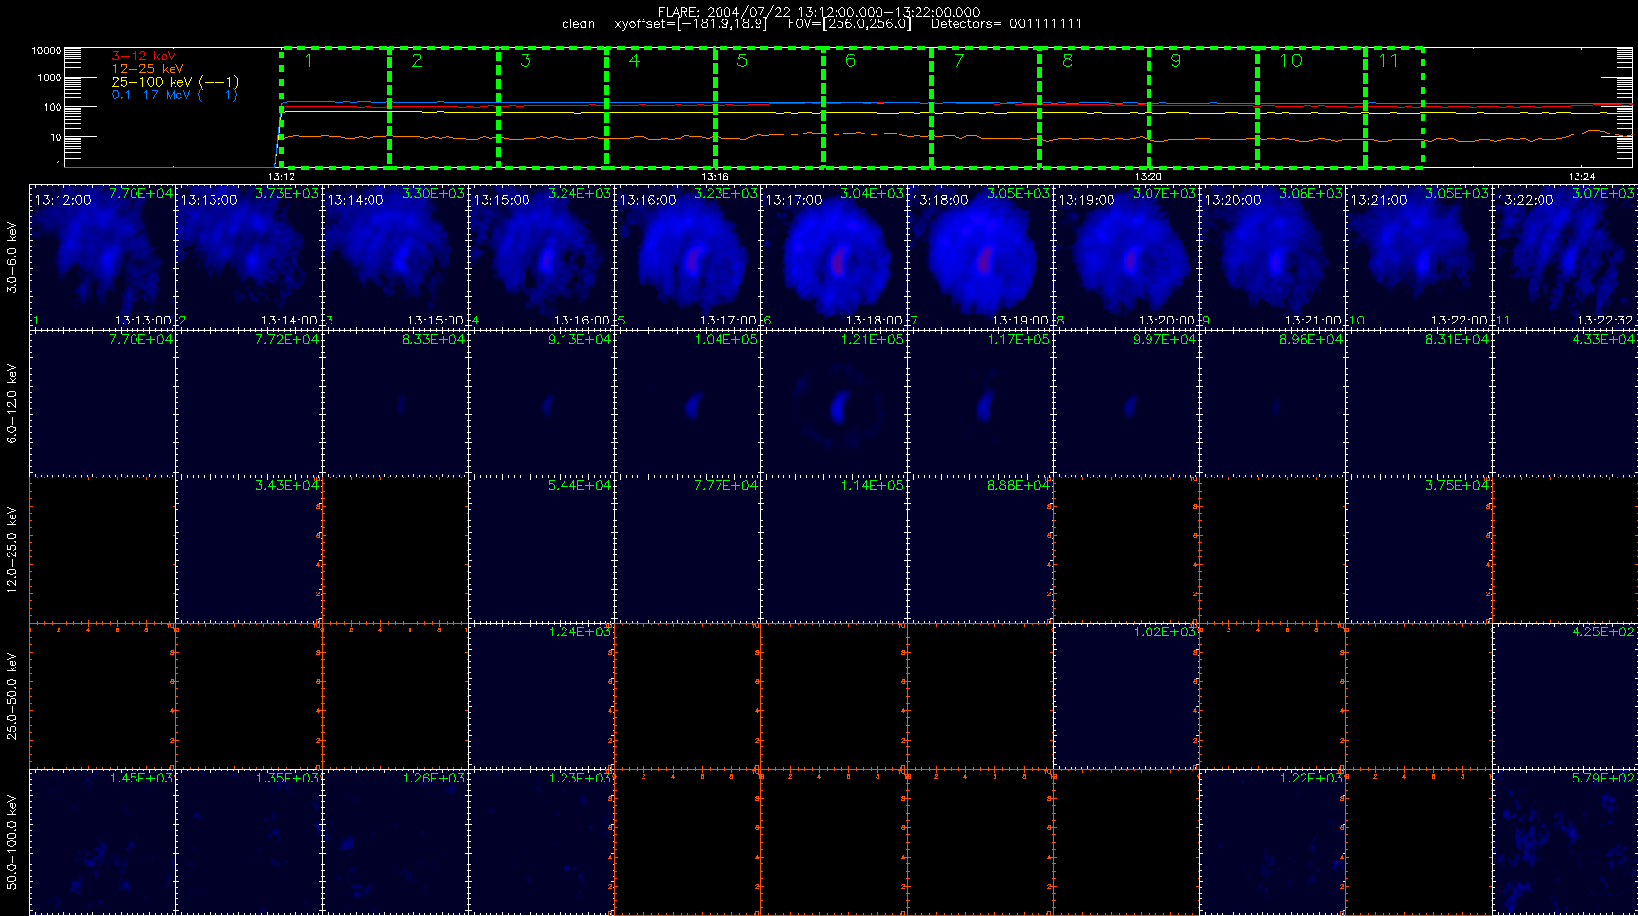
Task: Open the 6-12 keV image with peak 9.13E+04
Action: tap(541, 403)
